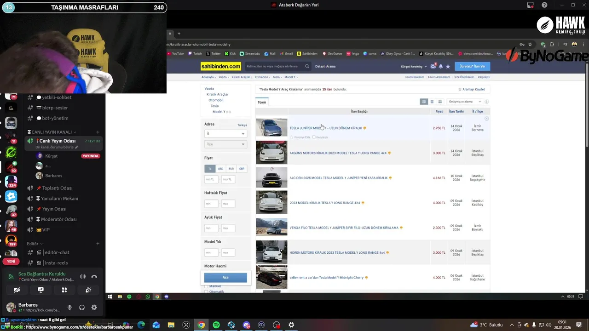The image size is (589, 331).
Task: Open Discord activities button
Action: coord(64,290)
